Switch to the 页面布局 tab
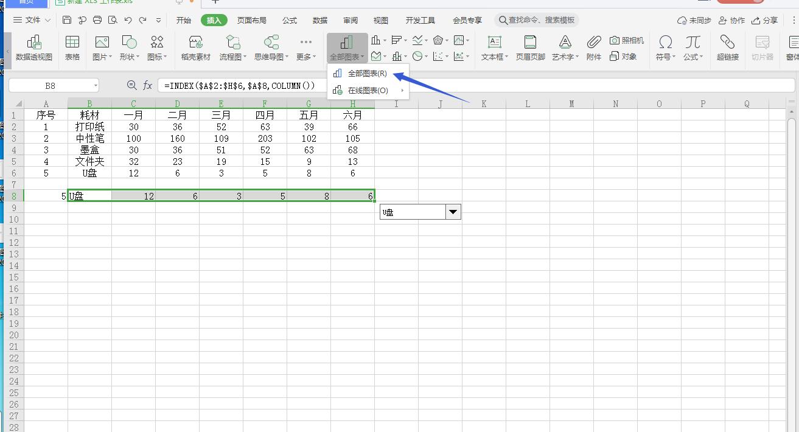This screenshot has width=799, height=432. click(x=252, y=20)
